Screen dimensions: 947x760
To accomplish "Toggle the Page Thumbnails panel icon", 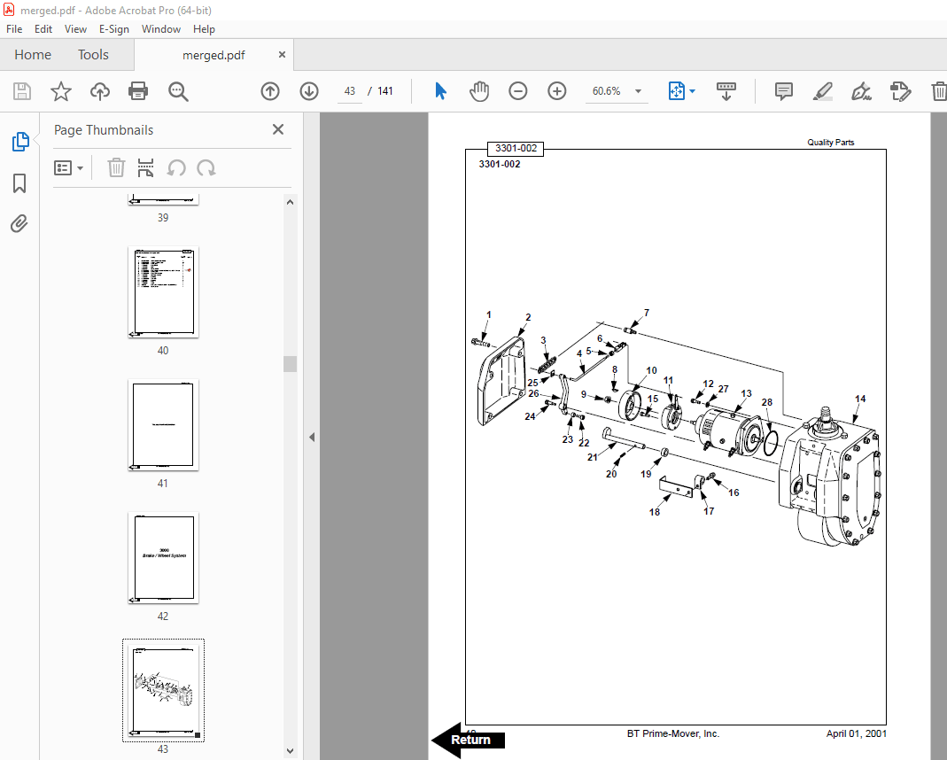I will coord(19,142).
